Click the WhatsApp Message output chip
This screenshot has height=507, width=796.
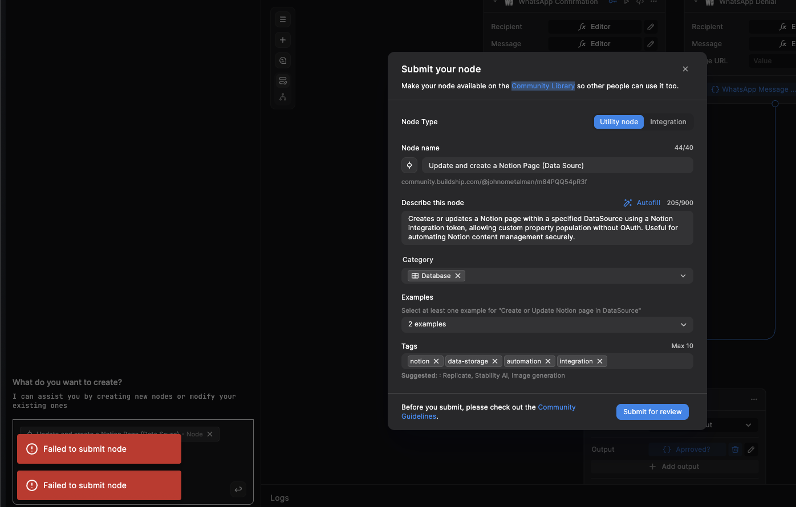(753, 89)
